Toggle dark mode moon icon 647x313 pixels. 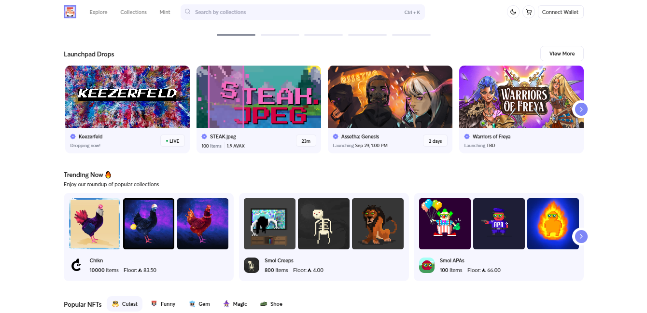(x=513, y=12)
